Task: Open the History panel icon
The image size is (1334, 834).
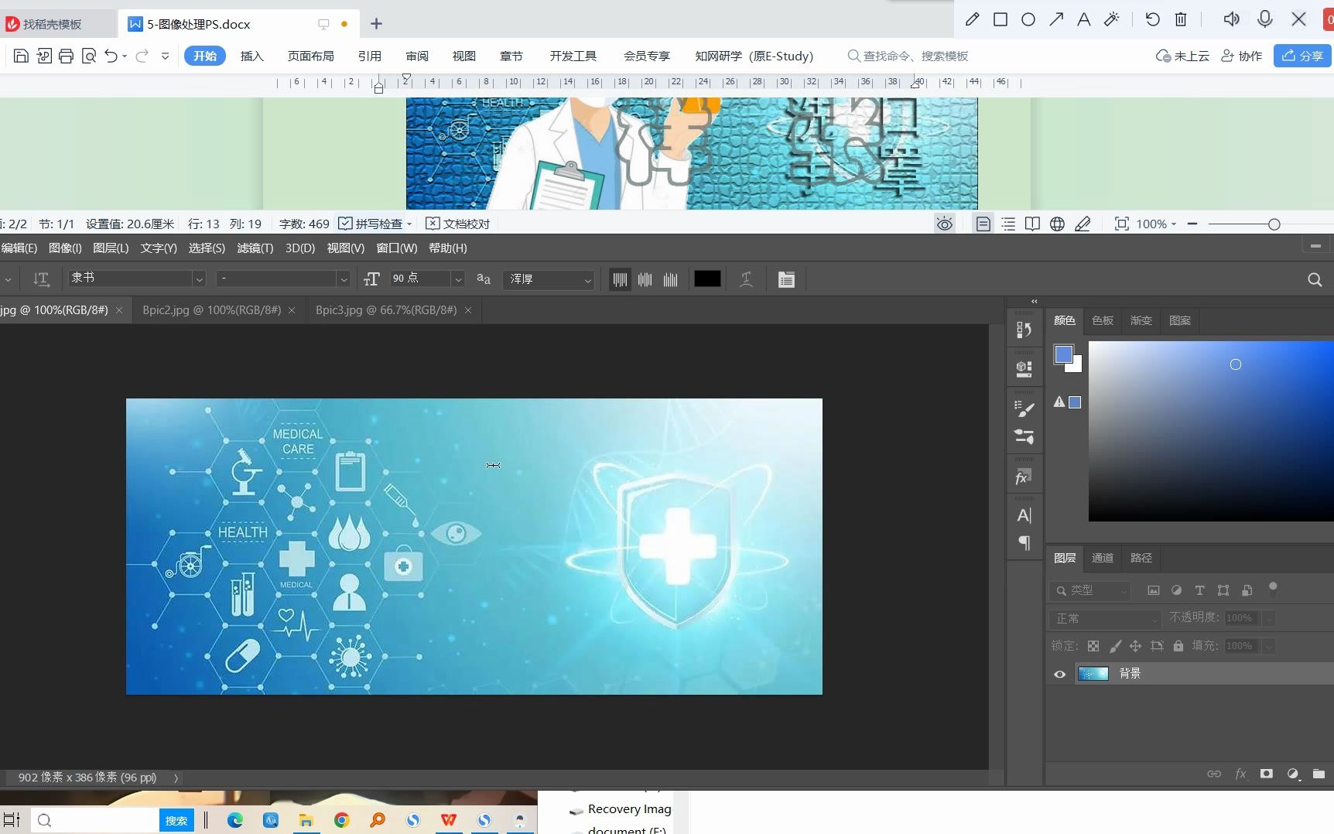Action: 1024,330
